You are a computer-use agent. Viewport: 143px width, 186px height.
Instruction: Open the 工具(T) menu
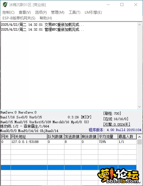[74, 12]
